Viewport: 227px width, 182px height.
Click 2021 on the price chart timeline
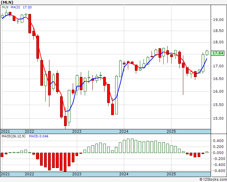[5, 131]
